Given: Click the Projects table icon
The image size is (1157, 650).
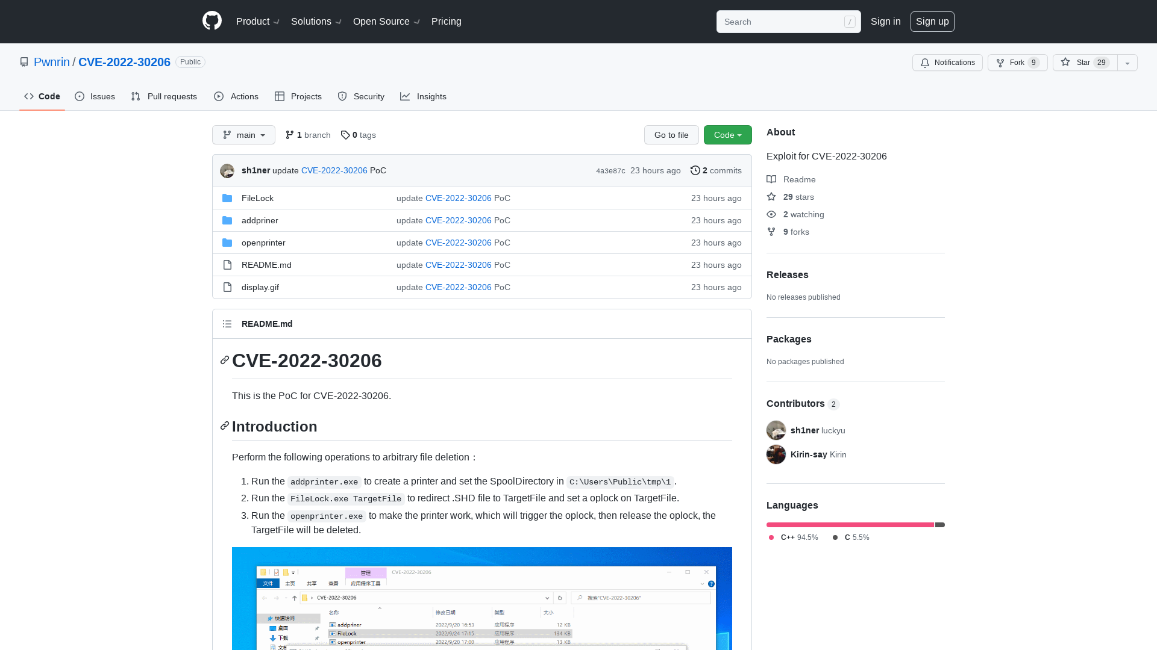Looking at the screenshot, I should coord(280,96).
